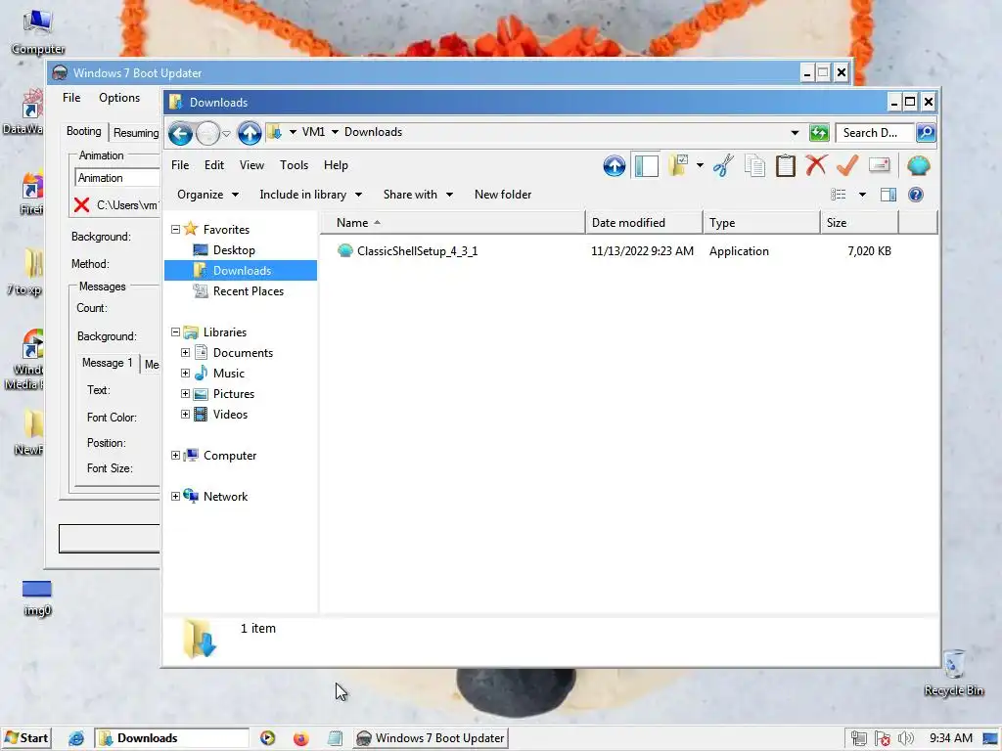The width and height of the screenshot is (1002, 751).
Task: Click the orange checkmark Properties icon
Action: 847,165
